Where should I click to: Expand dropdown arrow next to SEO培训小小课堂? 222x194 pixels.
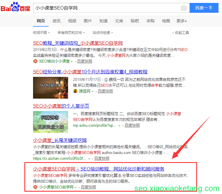(72, 62)
